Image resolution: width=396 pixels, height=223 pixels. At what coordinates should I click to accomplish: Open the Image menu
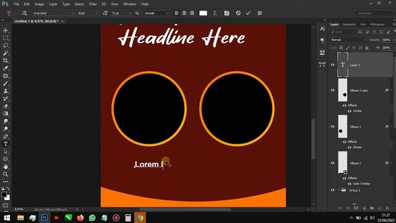[39, 4]
